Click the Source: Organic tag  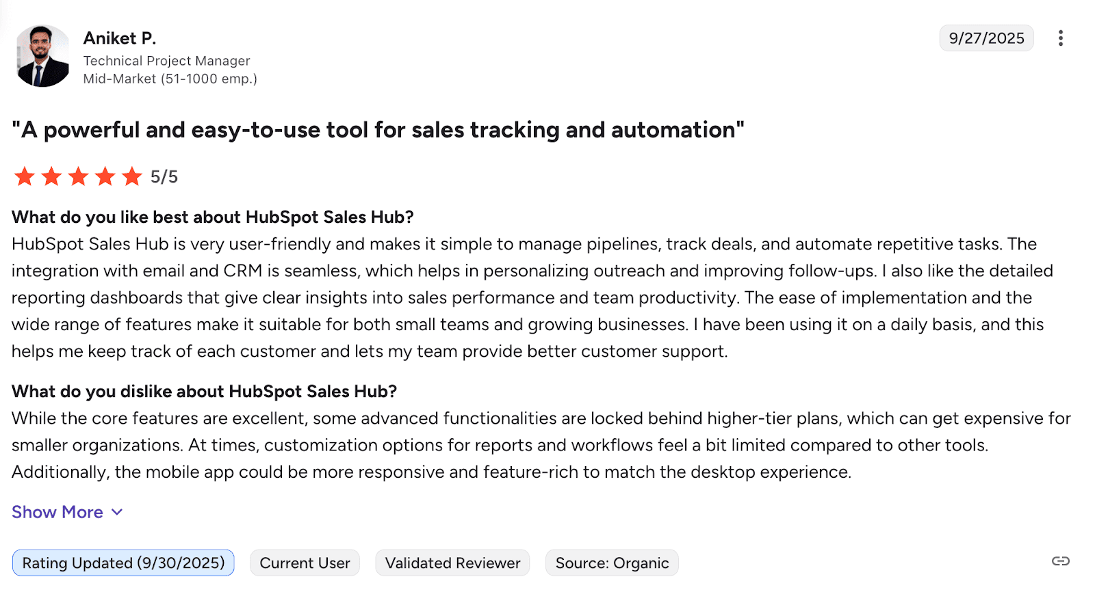tap(612, 563)
